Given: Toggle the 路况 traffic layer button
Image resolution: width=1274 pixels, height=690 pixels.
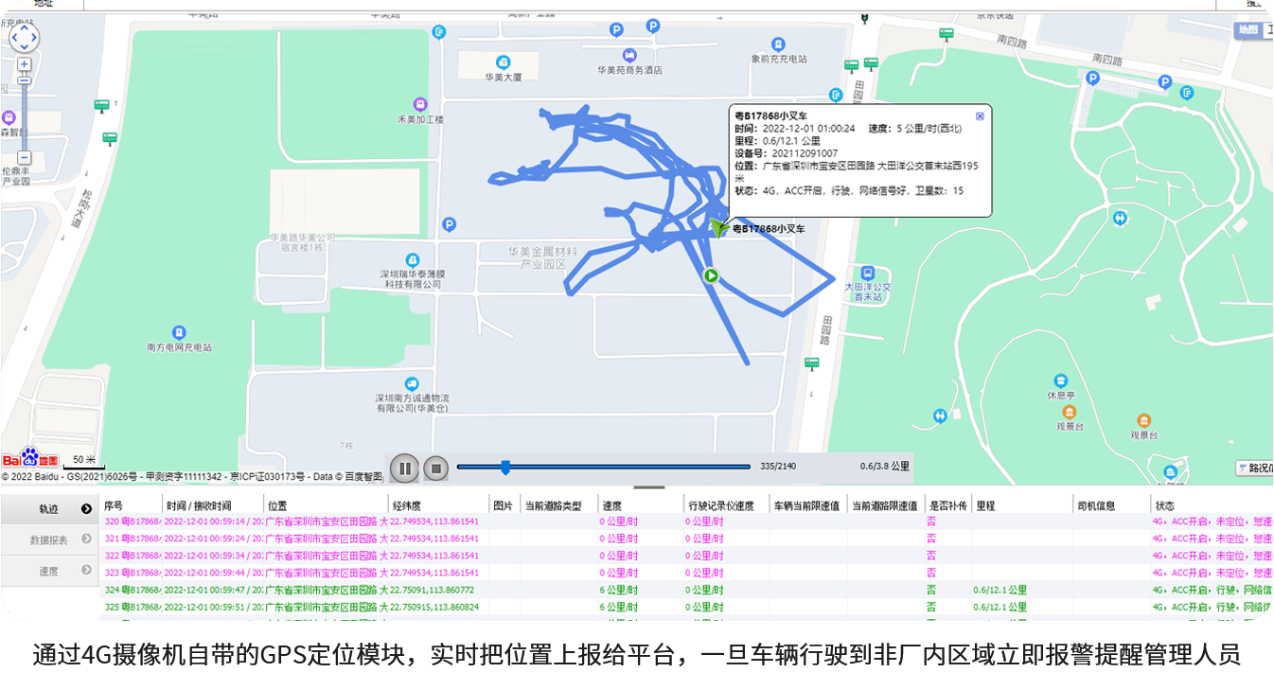Looking at the screenshot, I should pyautogui.click(x=1255, y=468).
